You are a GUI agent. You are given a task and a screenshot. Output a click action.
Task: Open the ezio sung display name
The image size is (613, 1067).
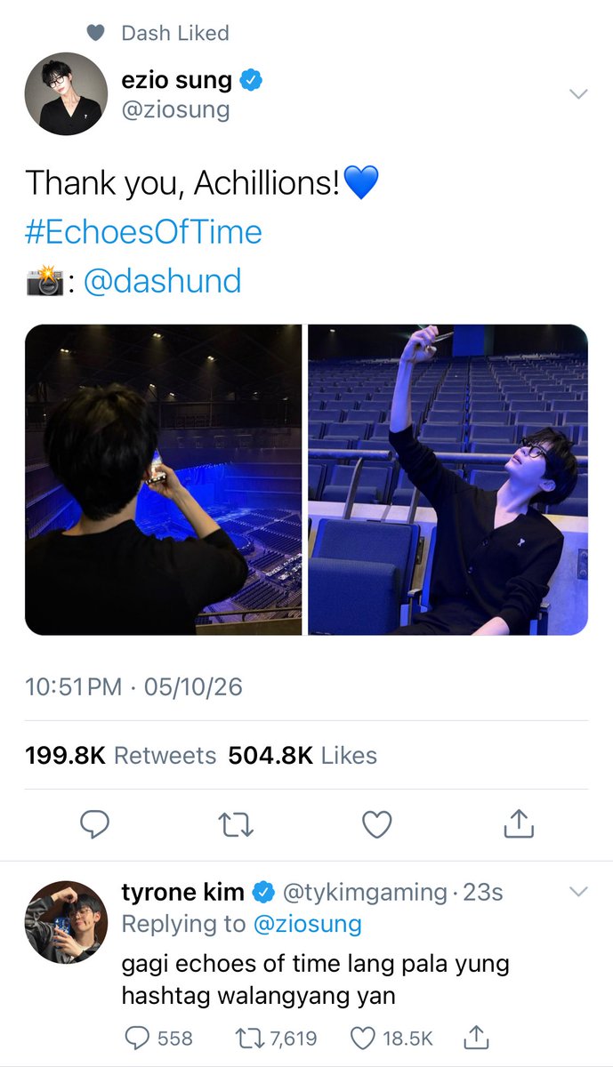(x=177, y=80)
